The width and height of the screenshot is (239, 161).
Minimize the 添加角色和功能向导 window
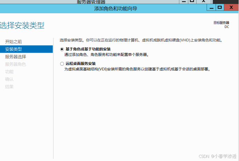coord(211,8)
